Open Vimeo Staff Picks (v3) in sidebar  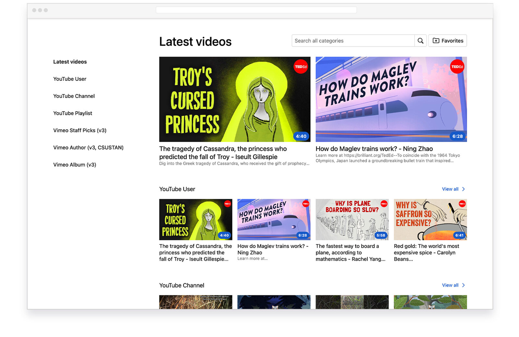coord(80,130)
